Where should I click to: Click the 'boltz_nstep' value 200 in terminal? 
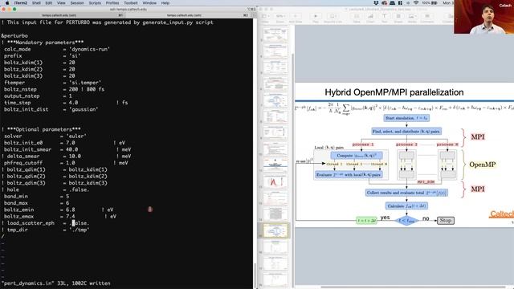[x=73, y=89]
